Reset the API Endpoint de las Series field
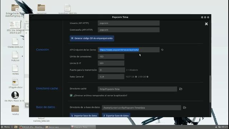 (x=162, y=50)
